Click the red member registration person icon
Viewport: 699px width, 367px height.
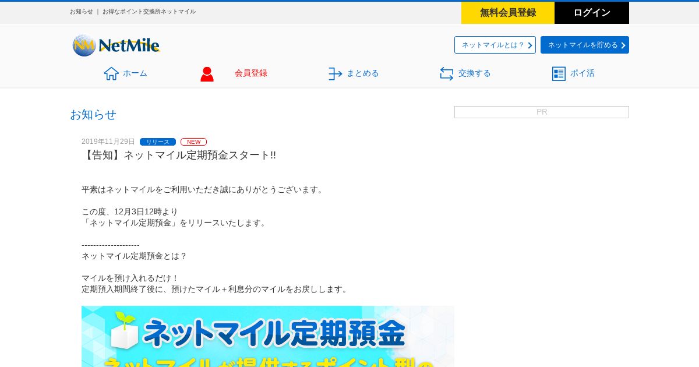coord(207,74)
